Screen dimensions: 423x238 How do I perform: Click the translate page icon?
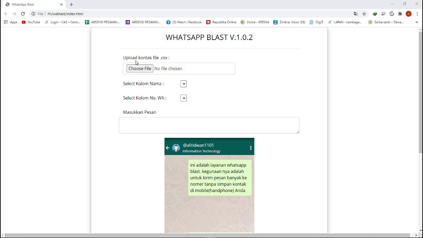pyautogui.click(x=356, y=14)
